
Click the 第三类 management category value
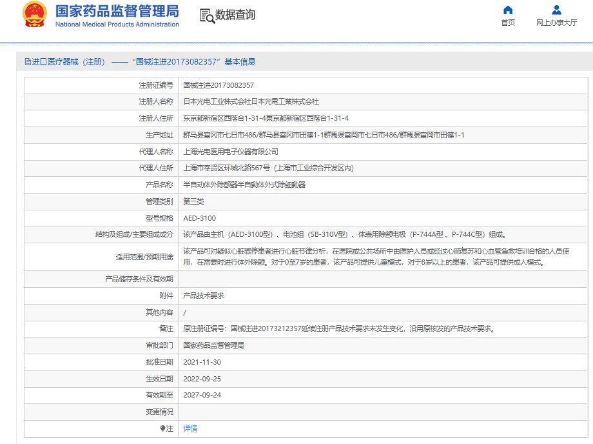tap(194, 201)
